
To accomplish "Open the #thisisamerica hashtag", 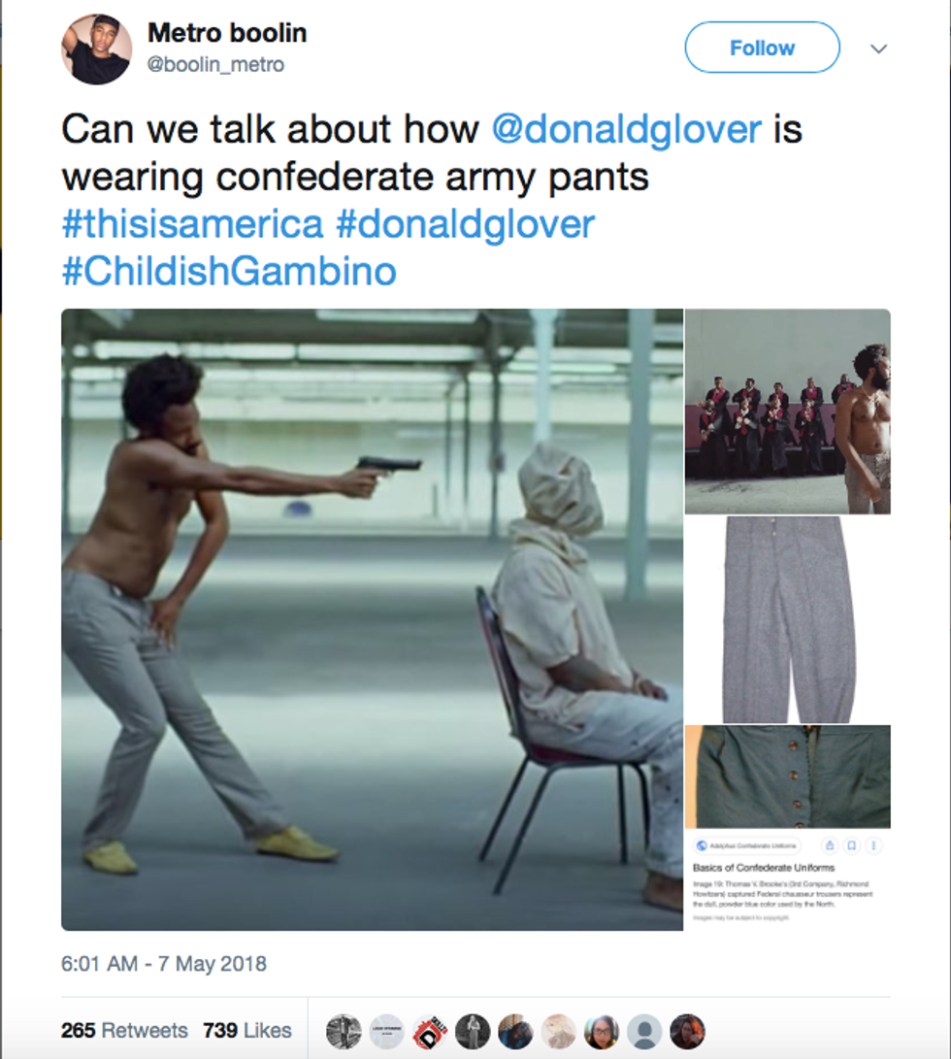I will (x=192, y=224).
